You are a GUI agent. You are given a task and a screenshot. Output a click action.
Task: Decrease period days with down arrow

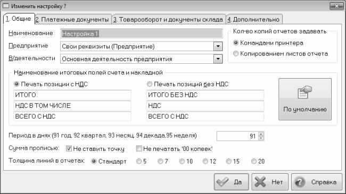point(261,138)
